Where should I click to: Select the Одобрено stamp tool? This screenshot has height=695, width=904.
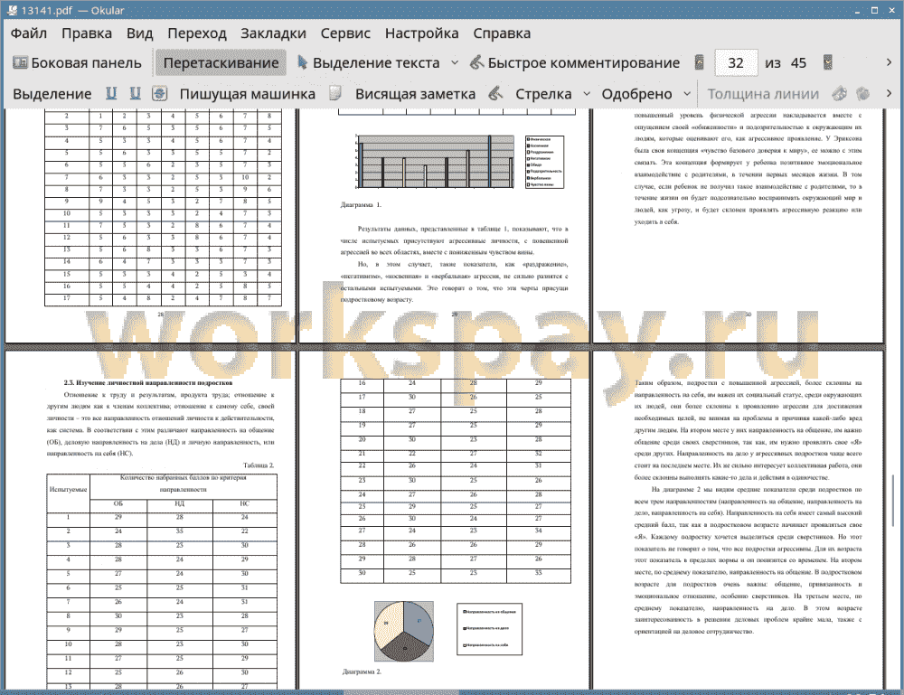point(636,94)
